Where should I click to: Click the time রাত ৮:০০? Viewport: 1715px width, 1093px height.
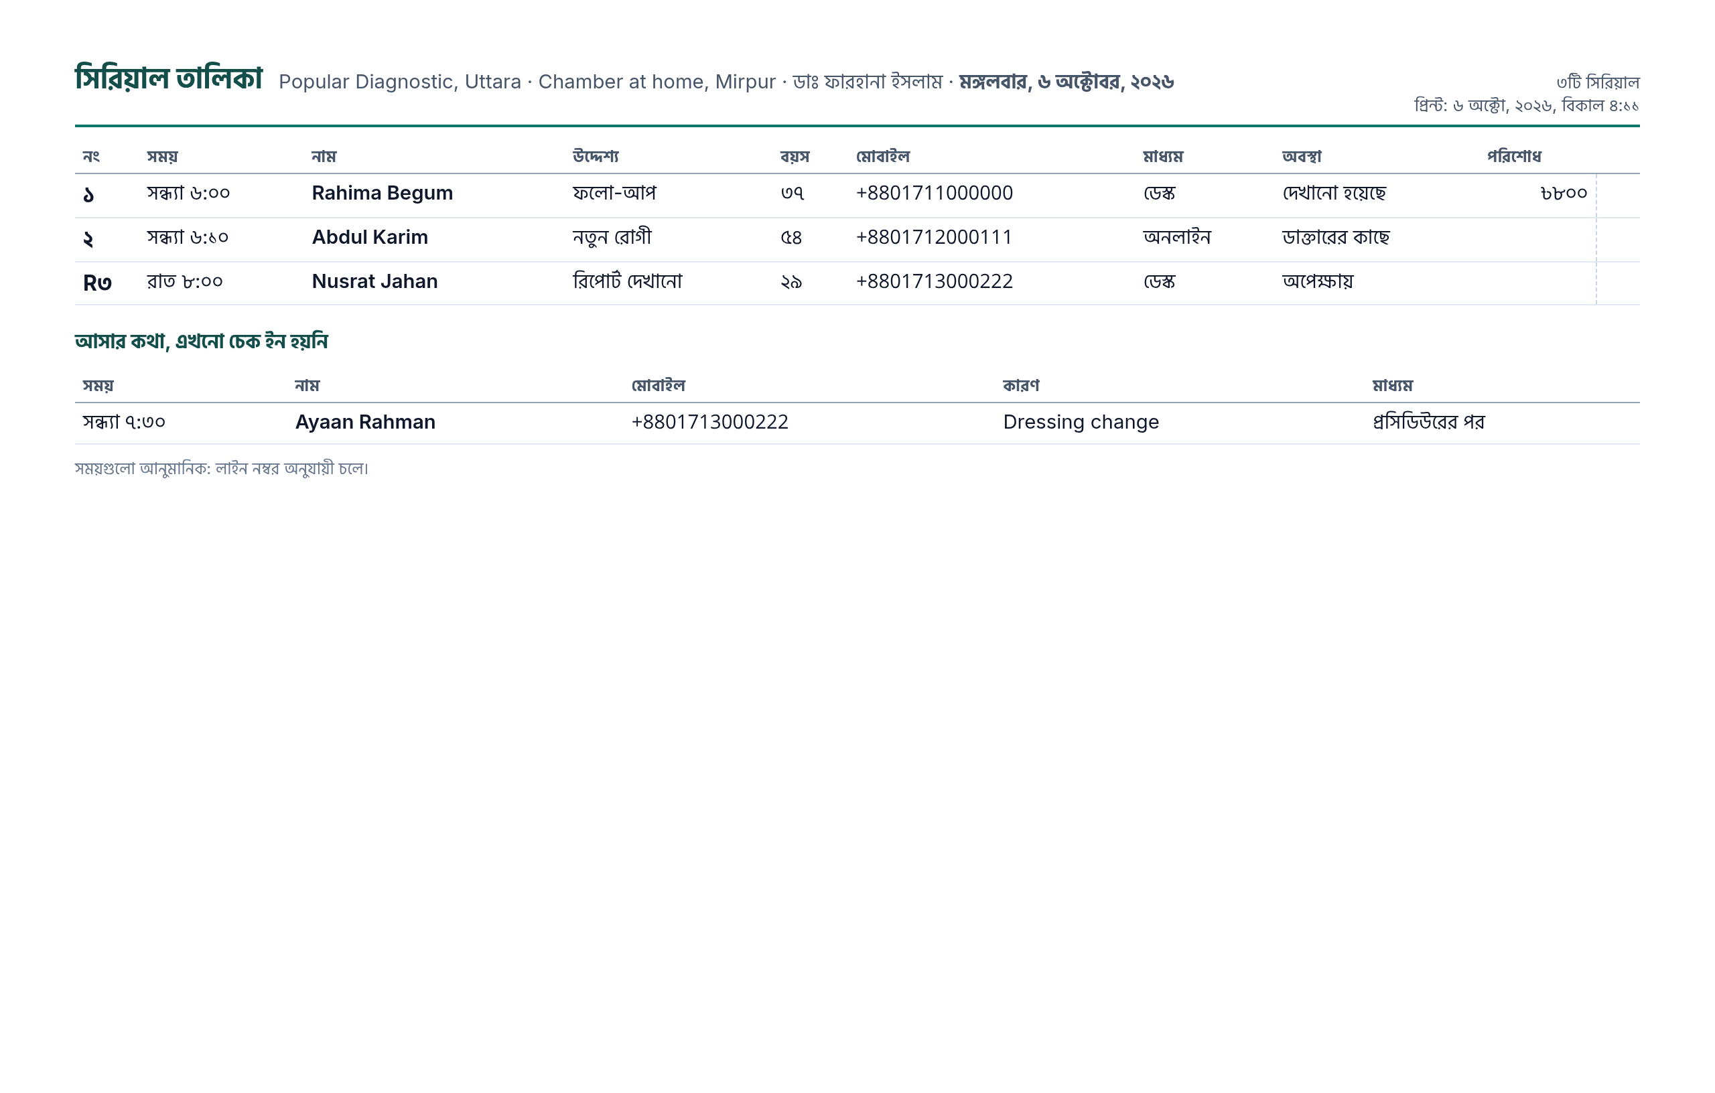(184, 281)
